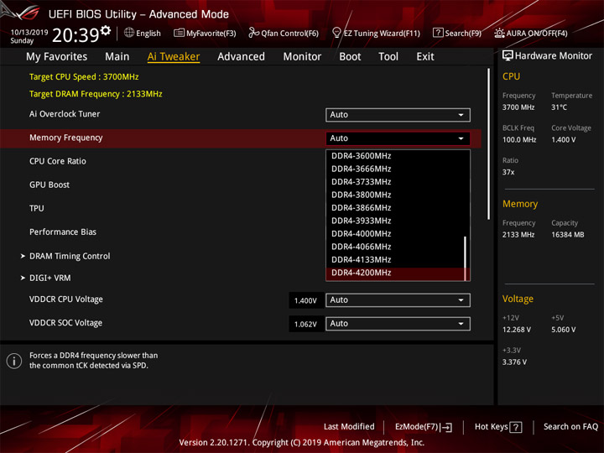Screen dimensions: 604x453
Task: Open VDDCR CPU Voltage Auto dropdown
Action: click(398, 300)
